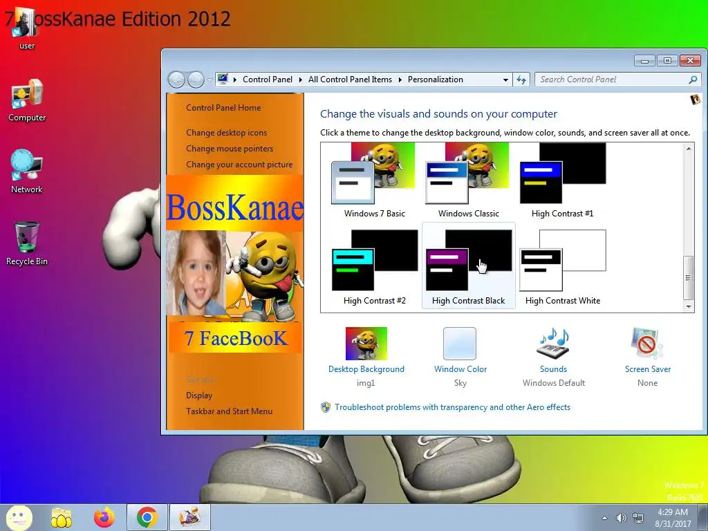Image resolution: width=708 pixels, height=531 pixels.
Task: Click All Control Panel Items breadcrumb
Action: tap(351, 80)
